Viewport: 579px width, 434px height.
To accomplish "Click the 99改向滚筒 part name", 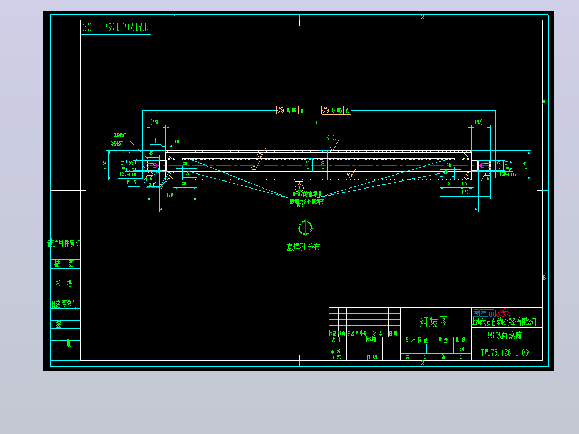I will tap(504, 335).
